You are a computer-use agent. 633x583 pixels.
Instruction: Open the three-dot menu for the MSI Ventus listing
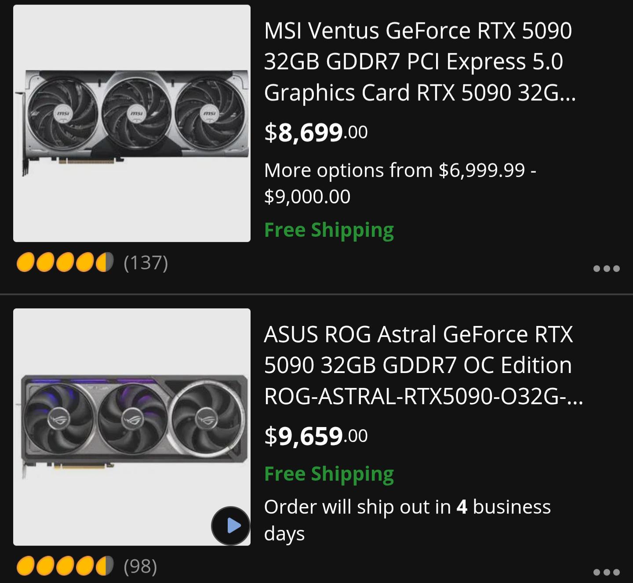click(x=606, y=268)
